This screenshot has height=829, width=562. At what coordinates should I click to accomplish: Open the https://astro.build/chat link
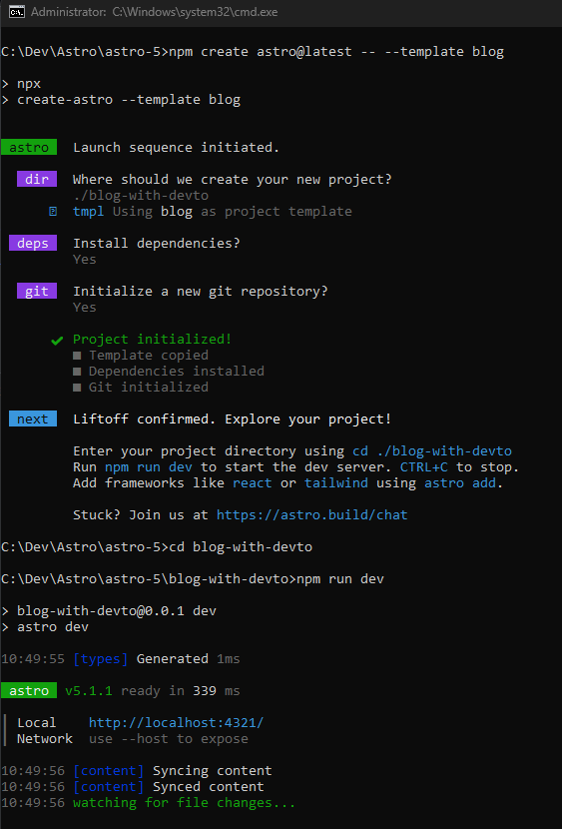[x=312, y=515]
